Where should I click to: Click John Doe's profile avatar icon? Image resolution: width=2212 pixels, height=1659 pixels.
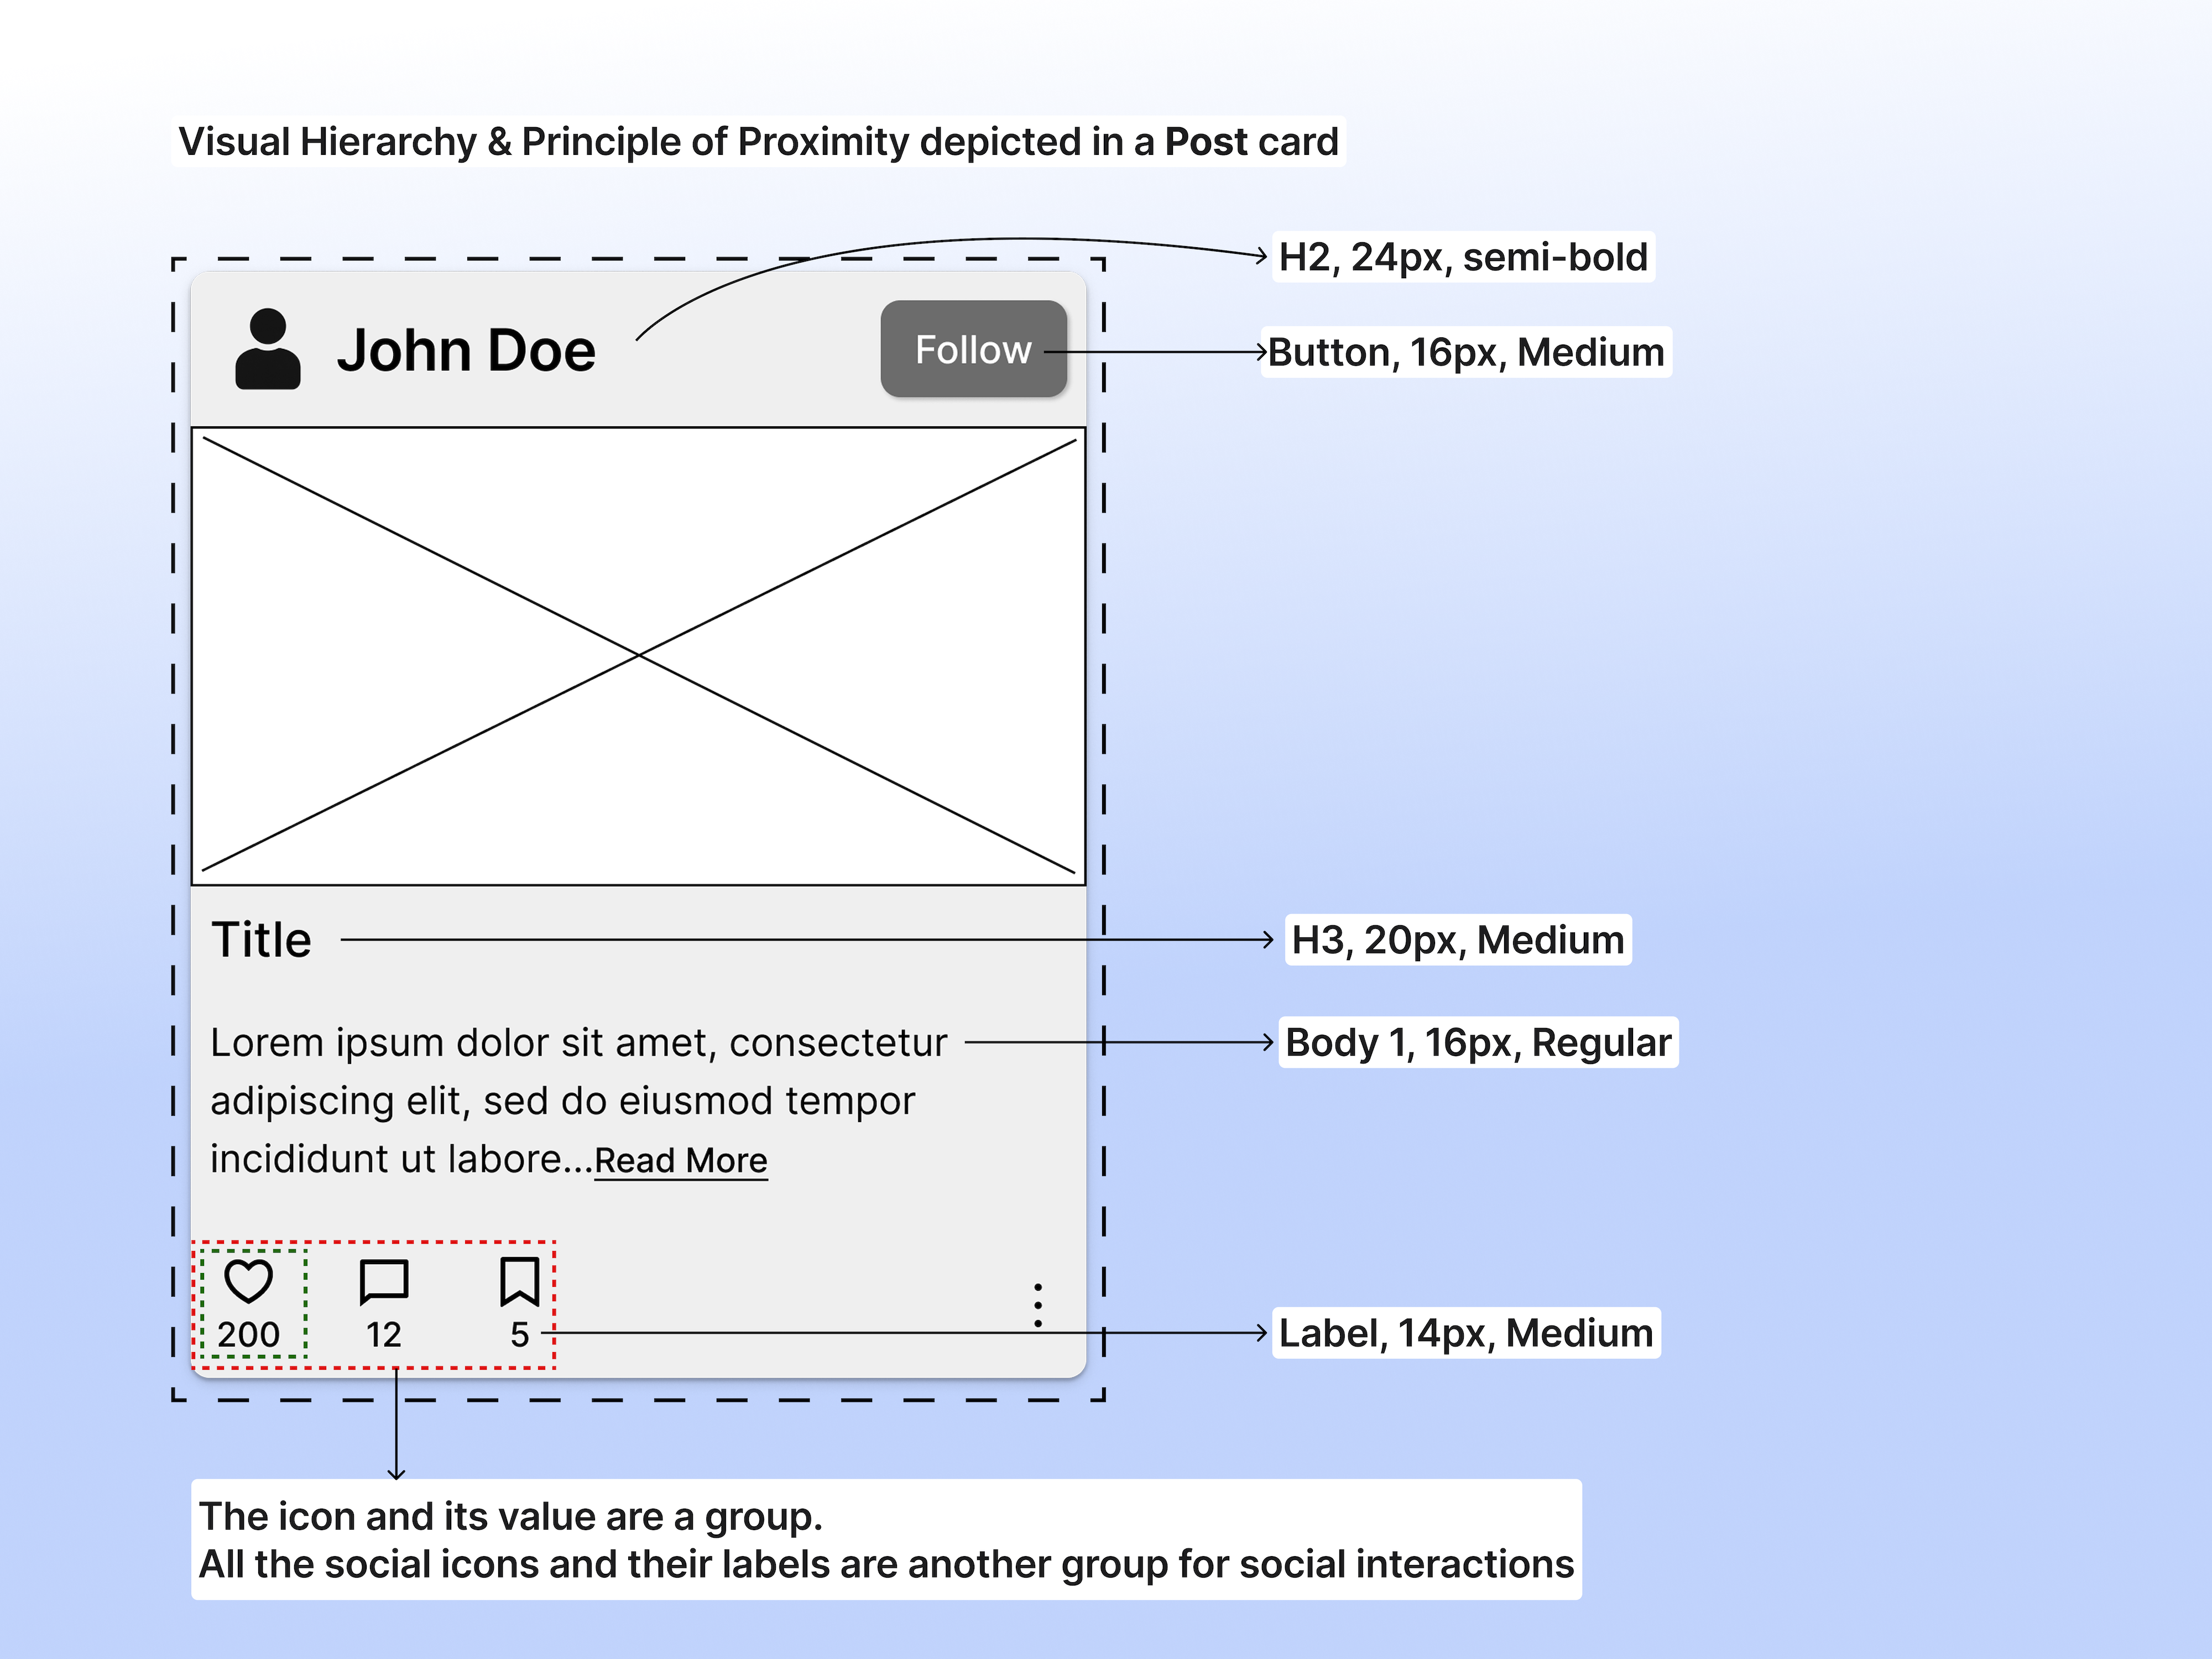tap(269, 349)
